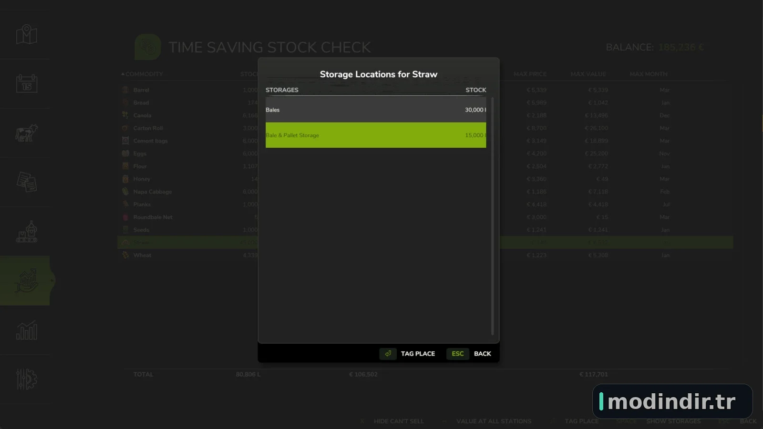Click the green stock check logo icon
This screenshot has width=763, height=429.
pyautogui.click(x=148, y=47)
